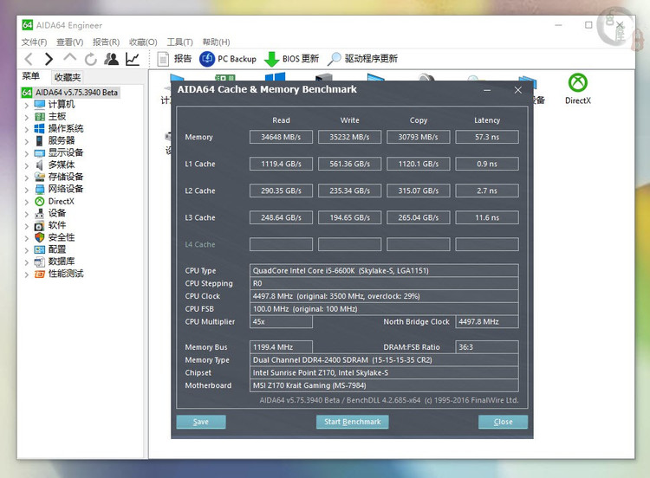The image size is (650, 478).
Task: Open the line graph toolbar icon
Action: click(x=133, y=59)
